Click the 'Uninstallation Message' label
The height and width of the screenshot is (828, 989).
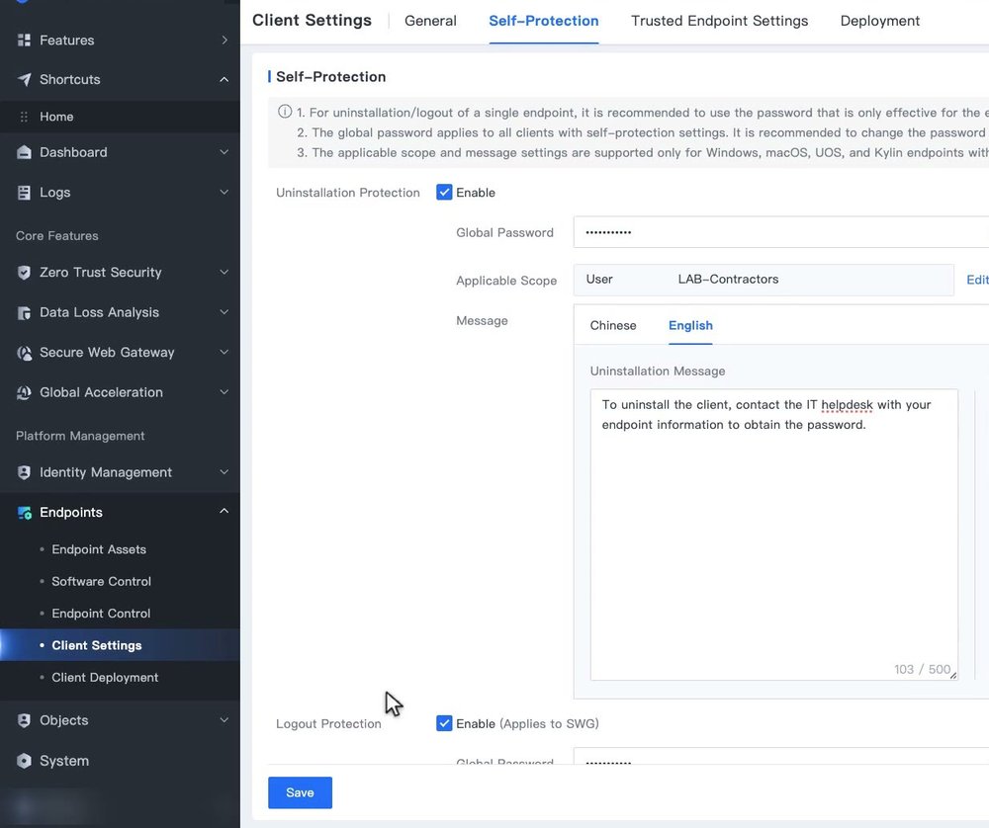(658, 372)
